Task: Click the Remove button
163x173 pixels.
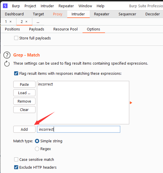Action: click(25, 101)
